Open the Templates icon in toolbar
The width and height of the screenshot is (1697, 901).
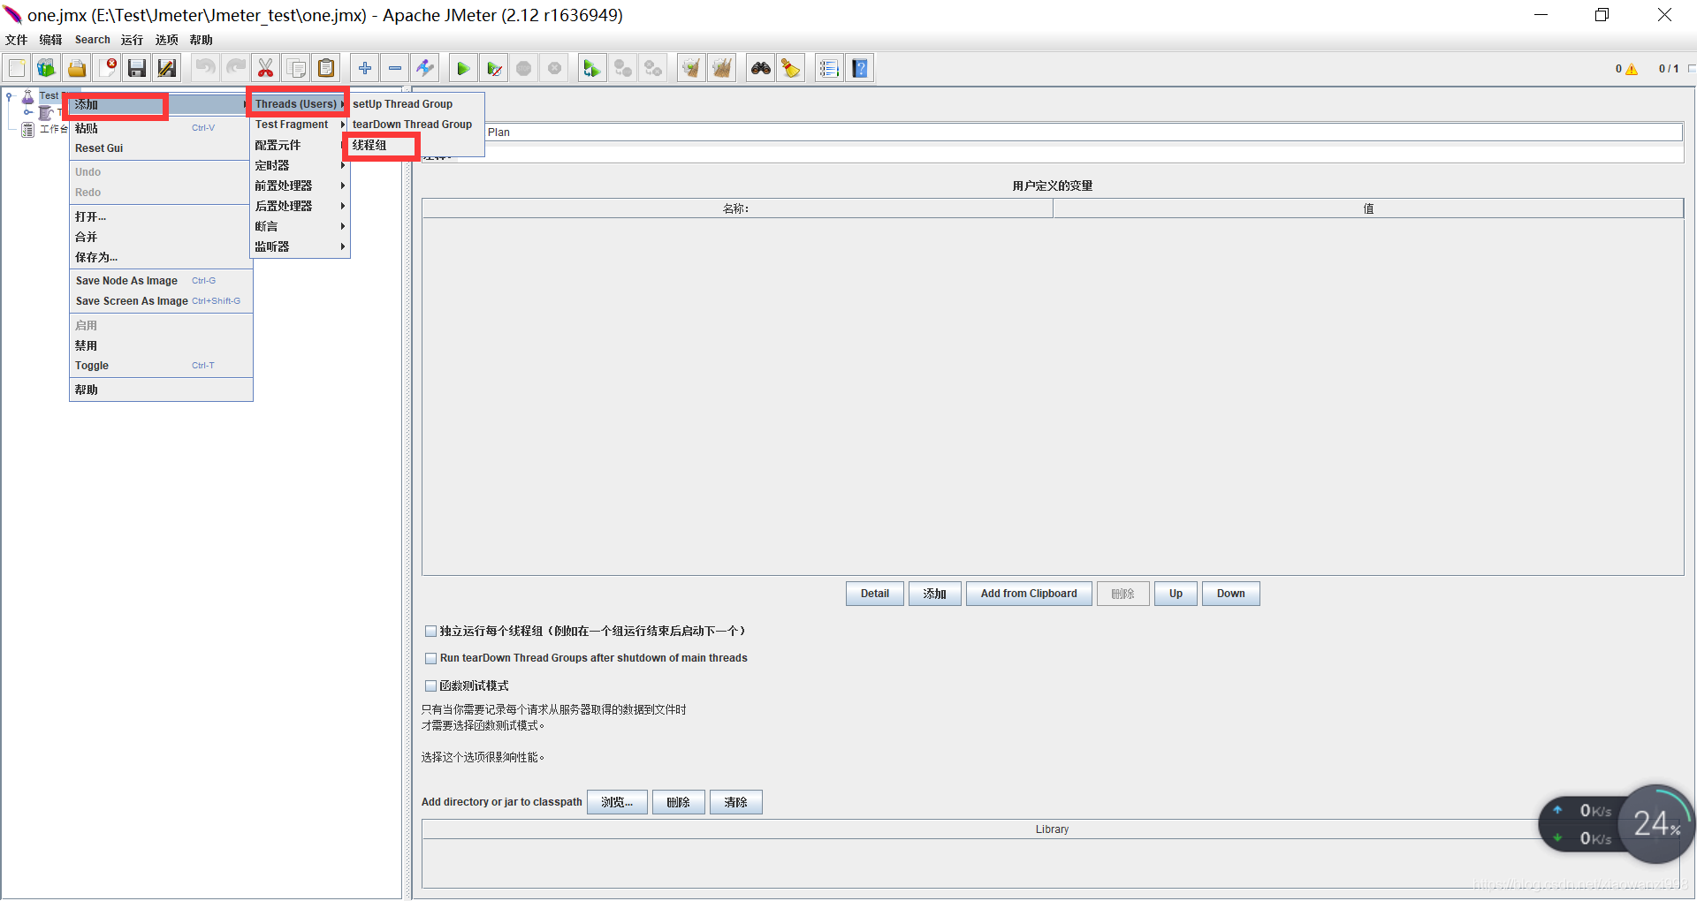[47, 68]
